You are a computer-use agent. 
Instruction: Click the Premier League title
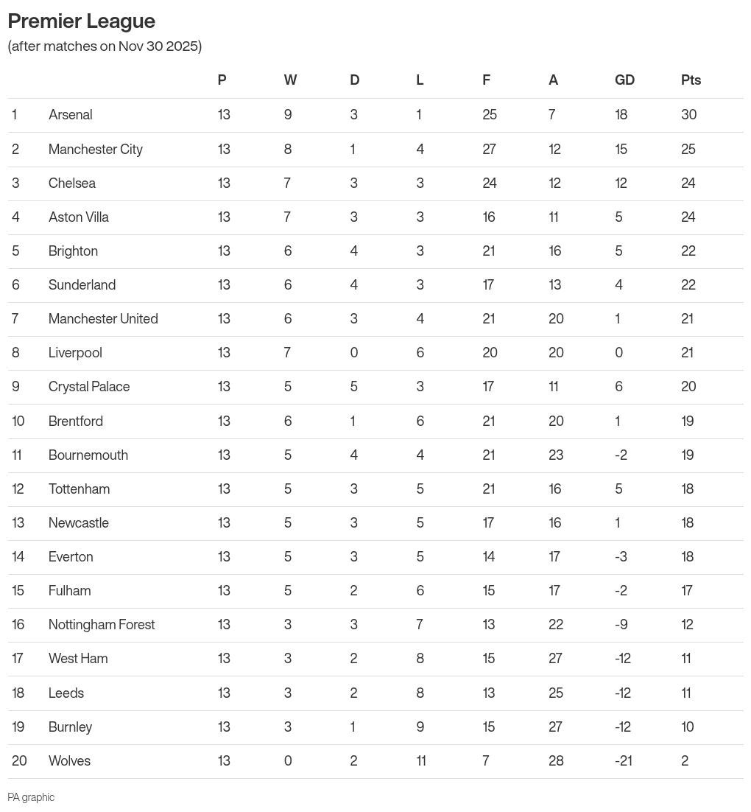(81, 21)
